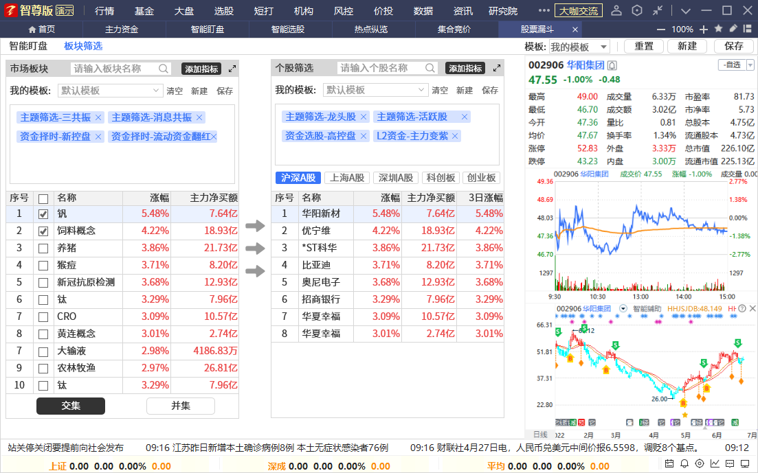Click the 并集 button
Viewport: 758px width, 473px height.
[180, 406]
